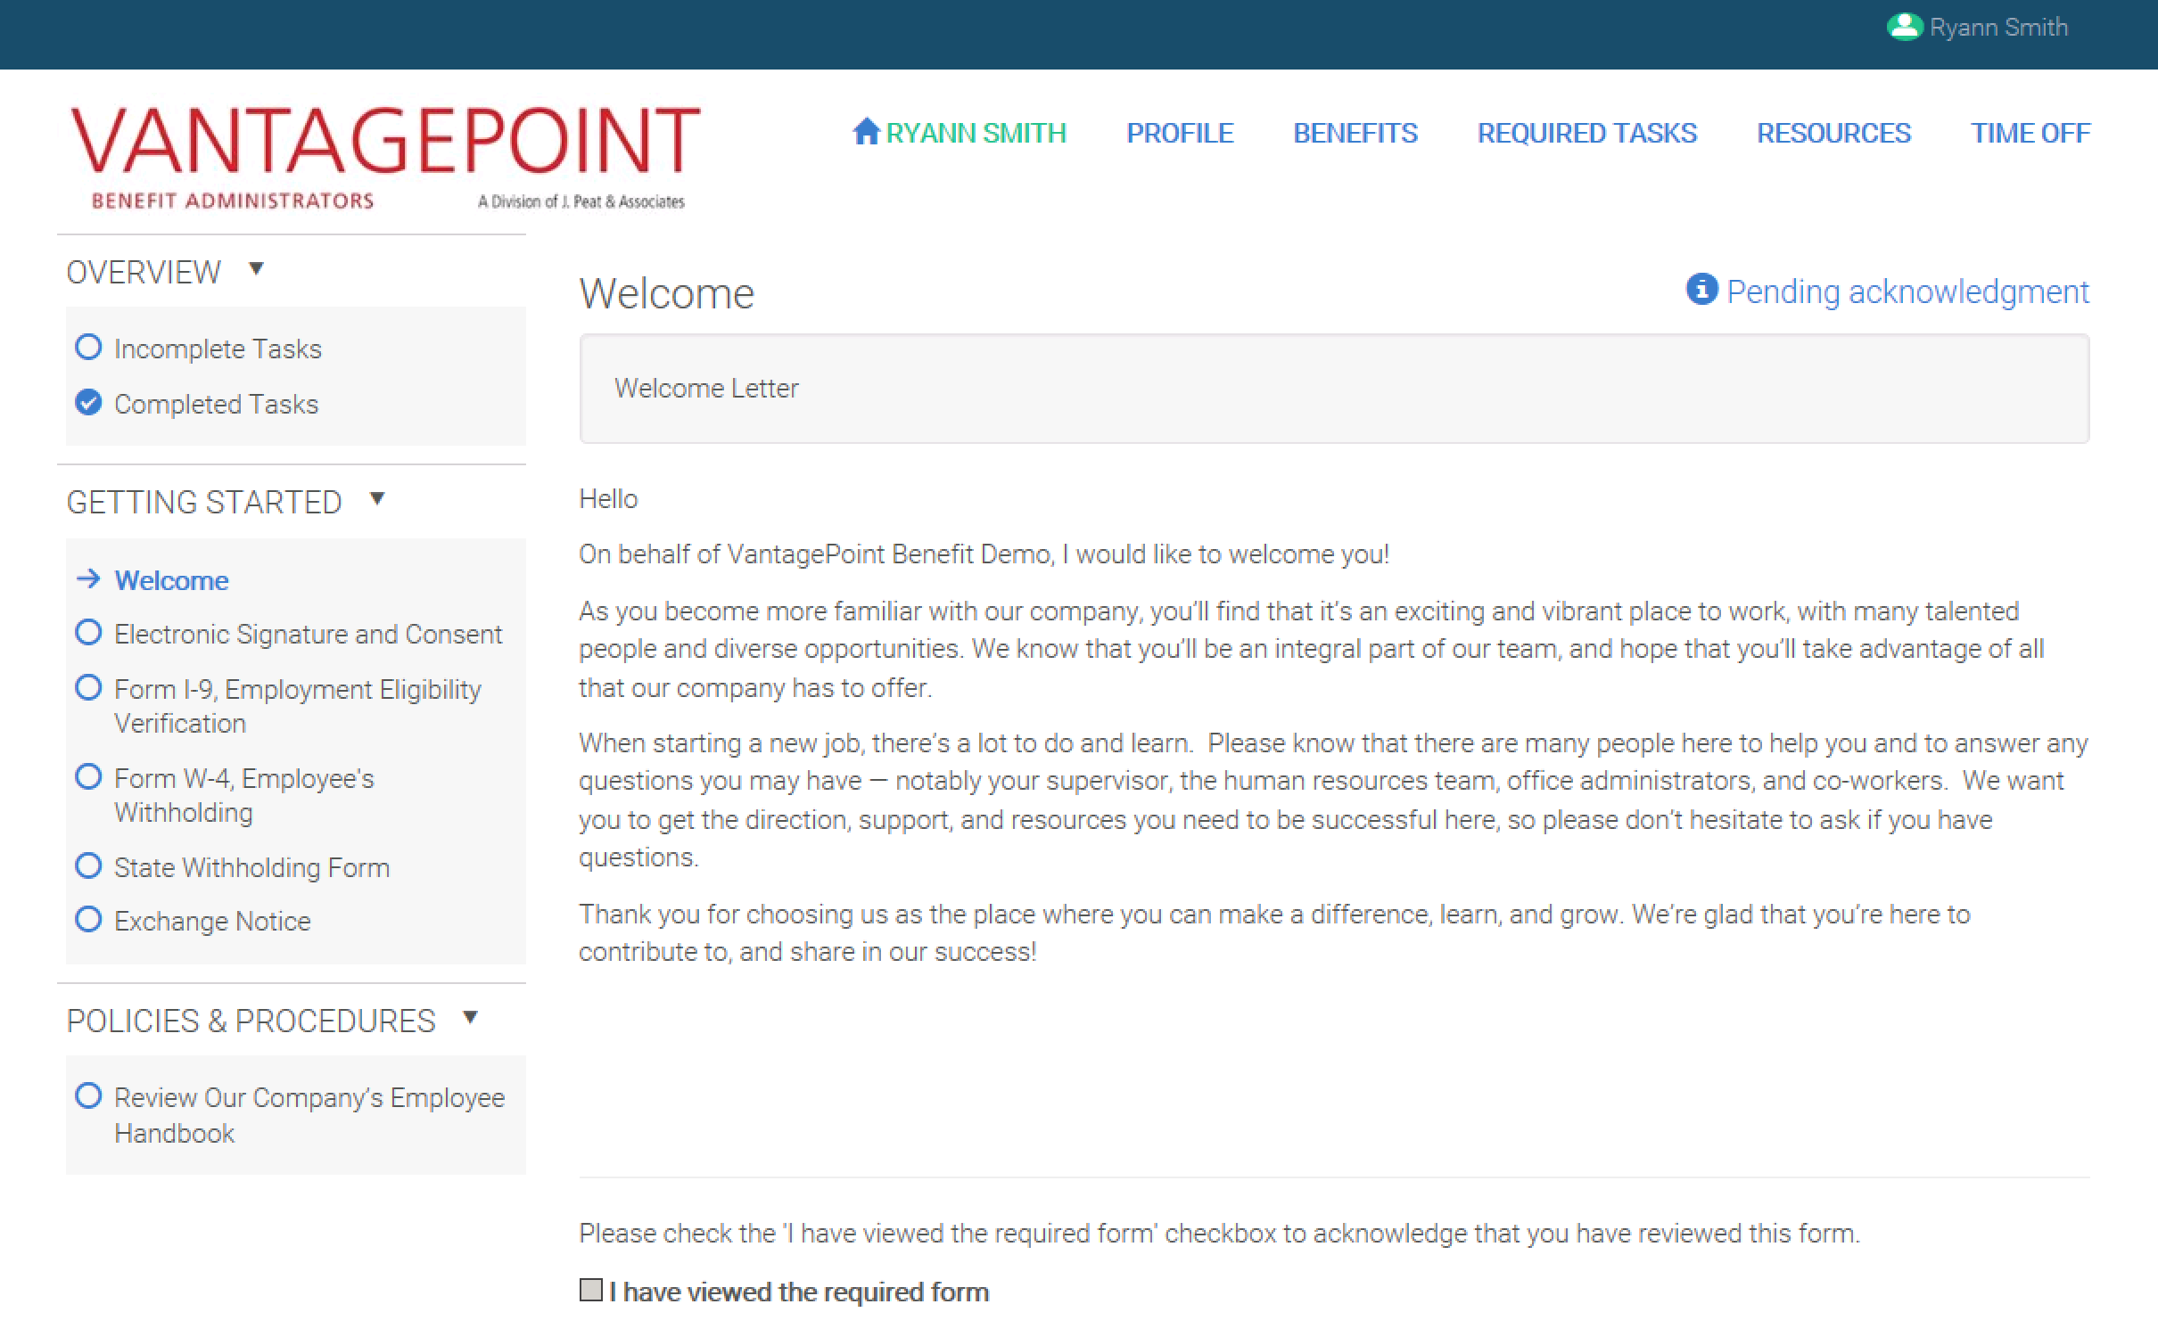Collapse the POLICIES & PROCEDURES section arrow
Screen dimensions: 2158x1337
coord(471,1017)
